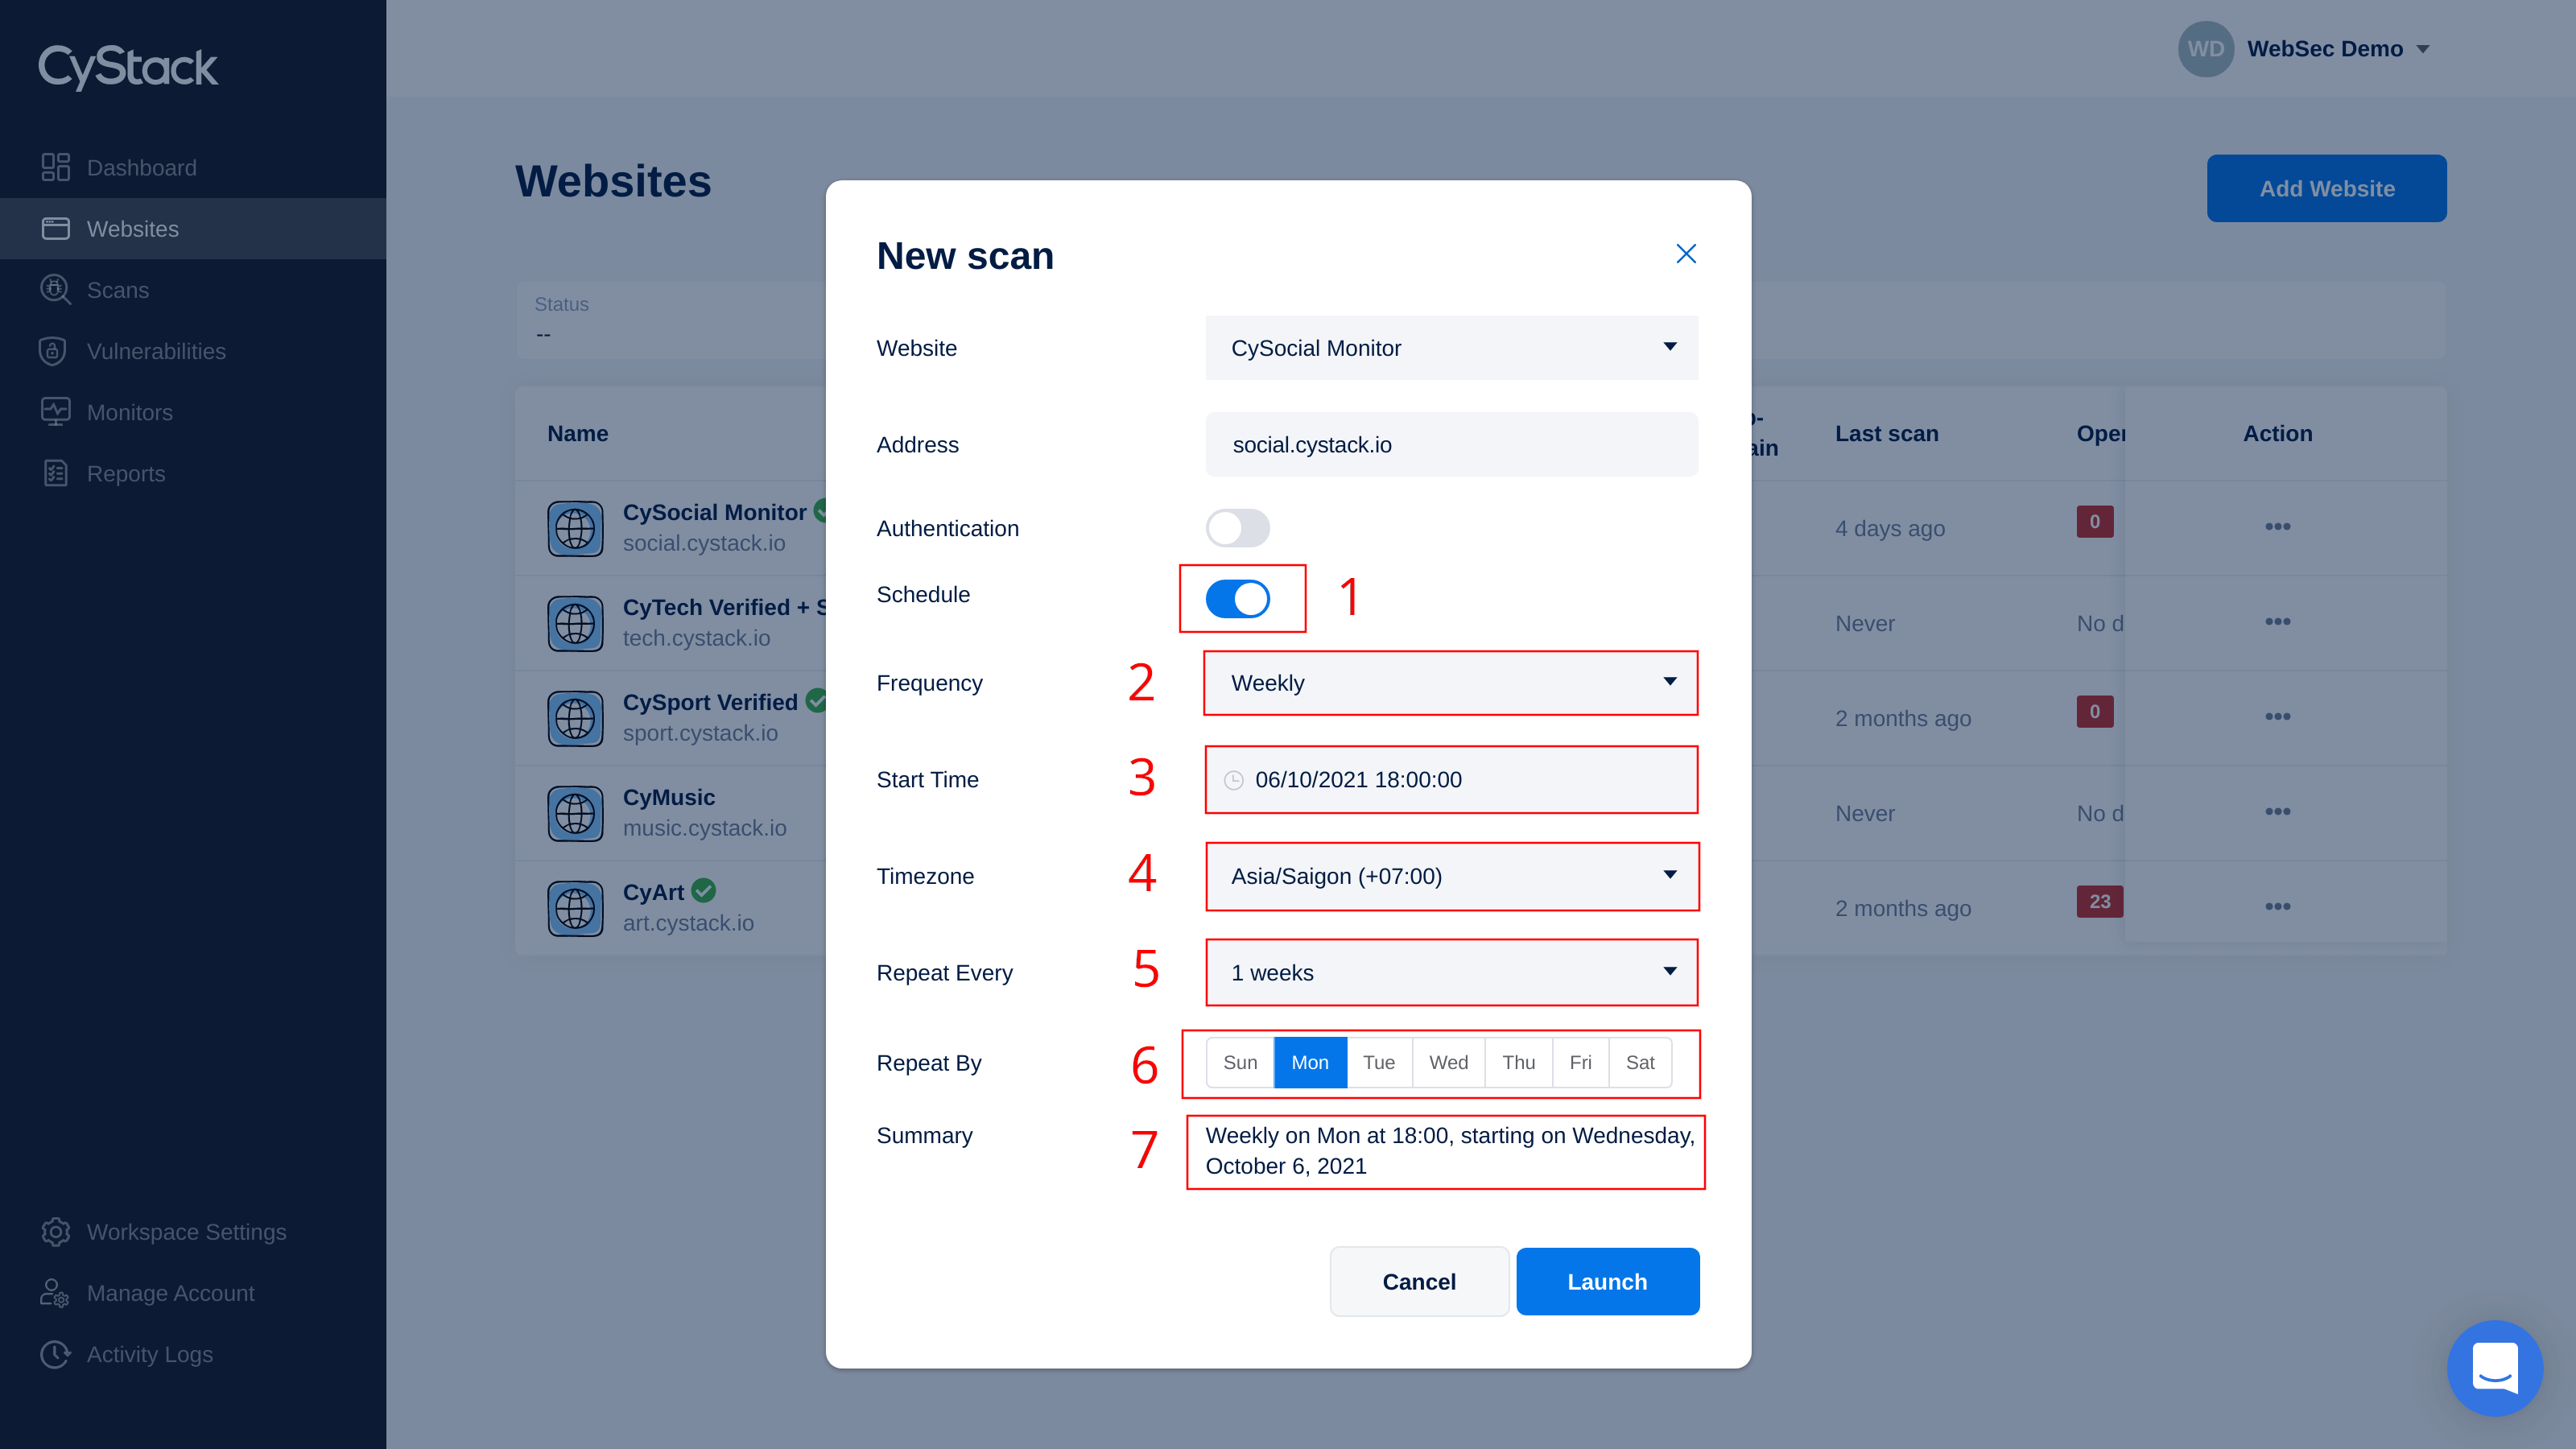This screenshot has width=2576, height=1449.
Task: Open the Status filter dropdown
Action: point(670,320)
